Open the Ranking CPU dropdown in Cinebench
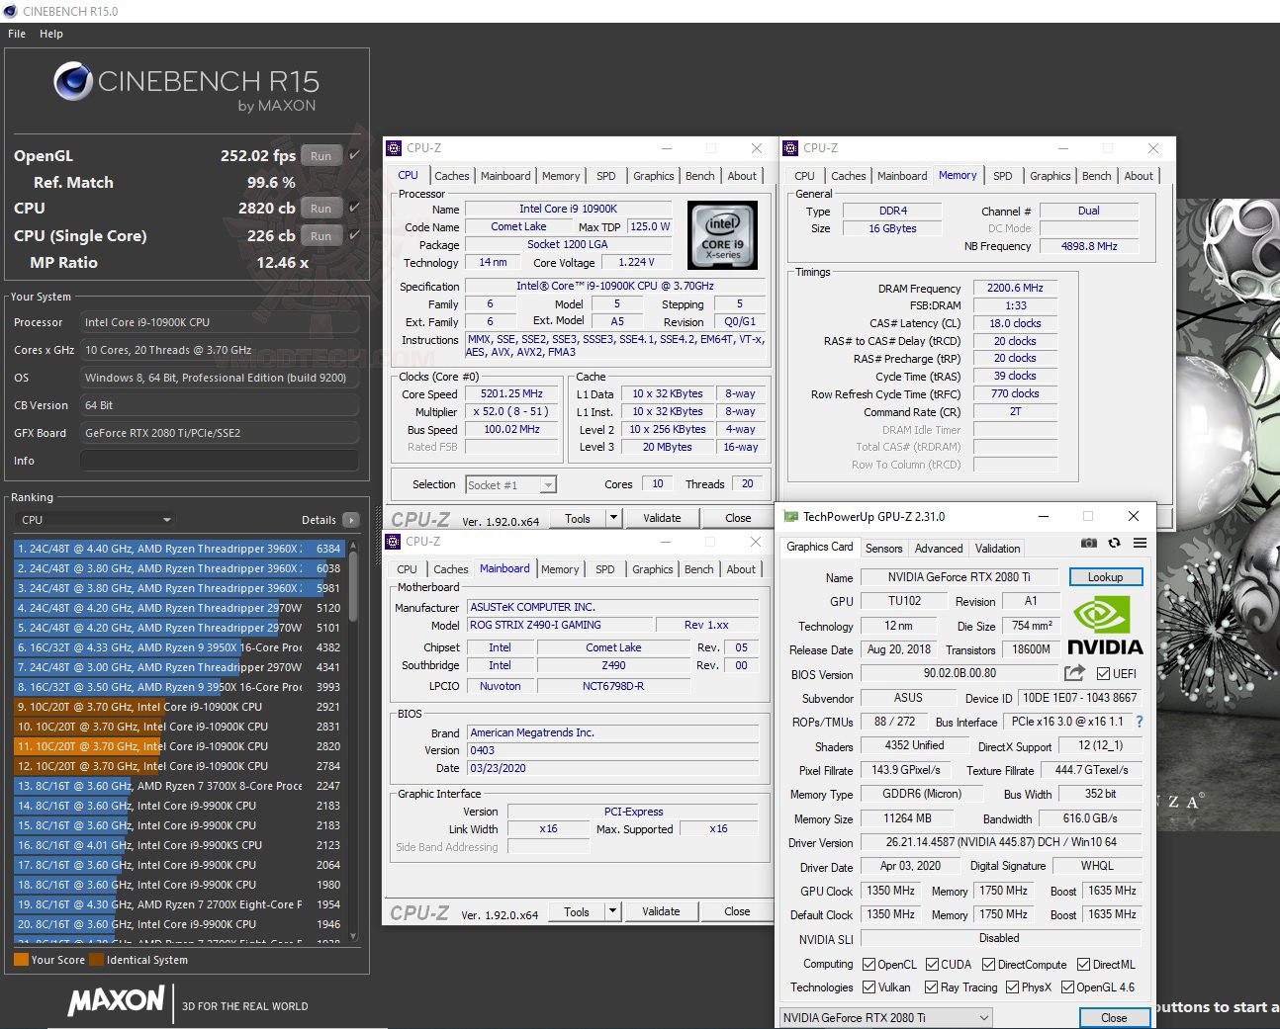Screen dimensions: 1280x1029 tap(97, 520)
